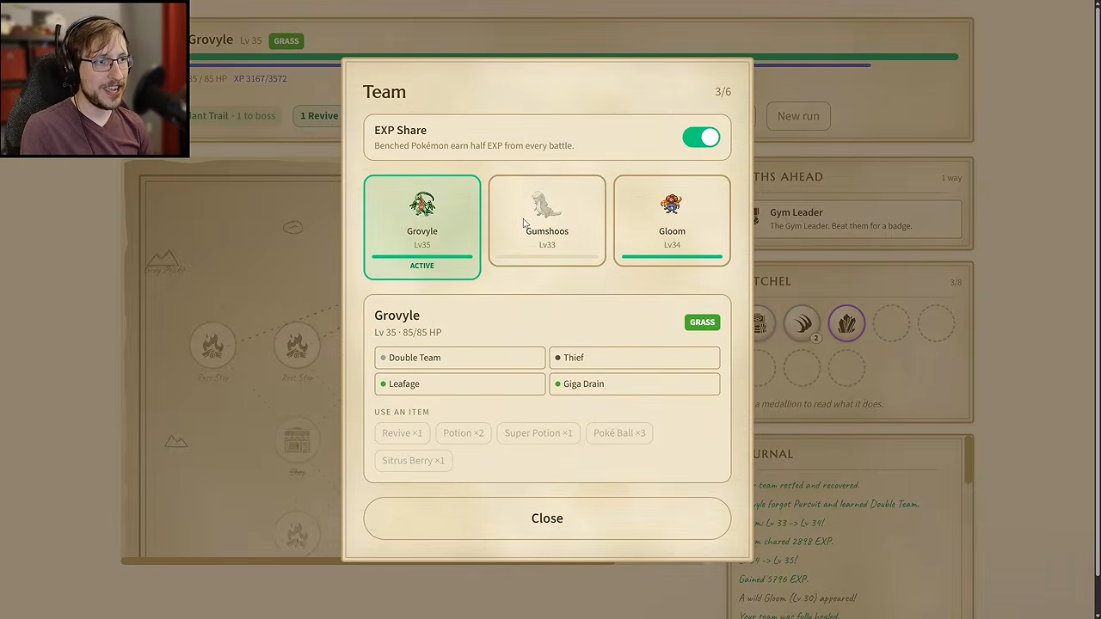Click the "XP 3167/3572" readout

[x=261, y=79]
